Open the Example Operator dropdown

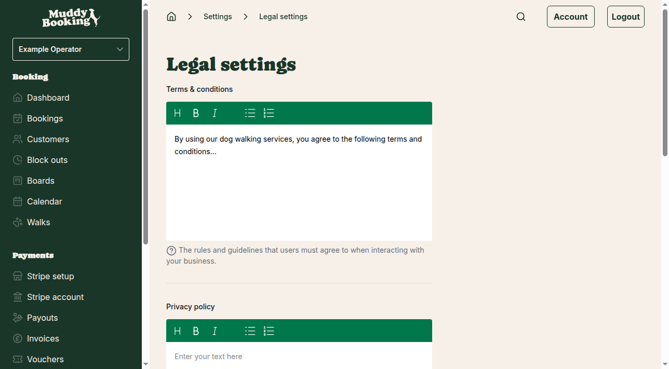(71, 49)
